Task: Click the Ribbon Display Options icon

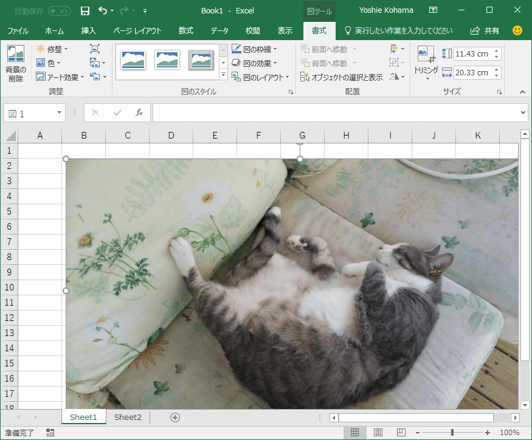Action: tap(433, 10)
